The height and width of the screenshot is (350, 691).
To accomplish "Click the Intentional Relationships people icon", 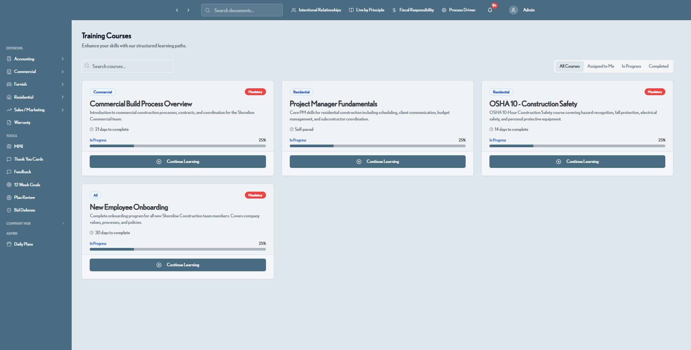I will pyautogui.click(x=294, y=10).
